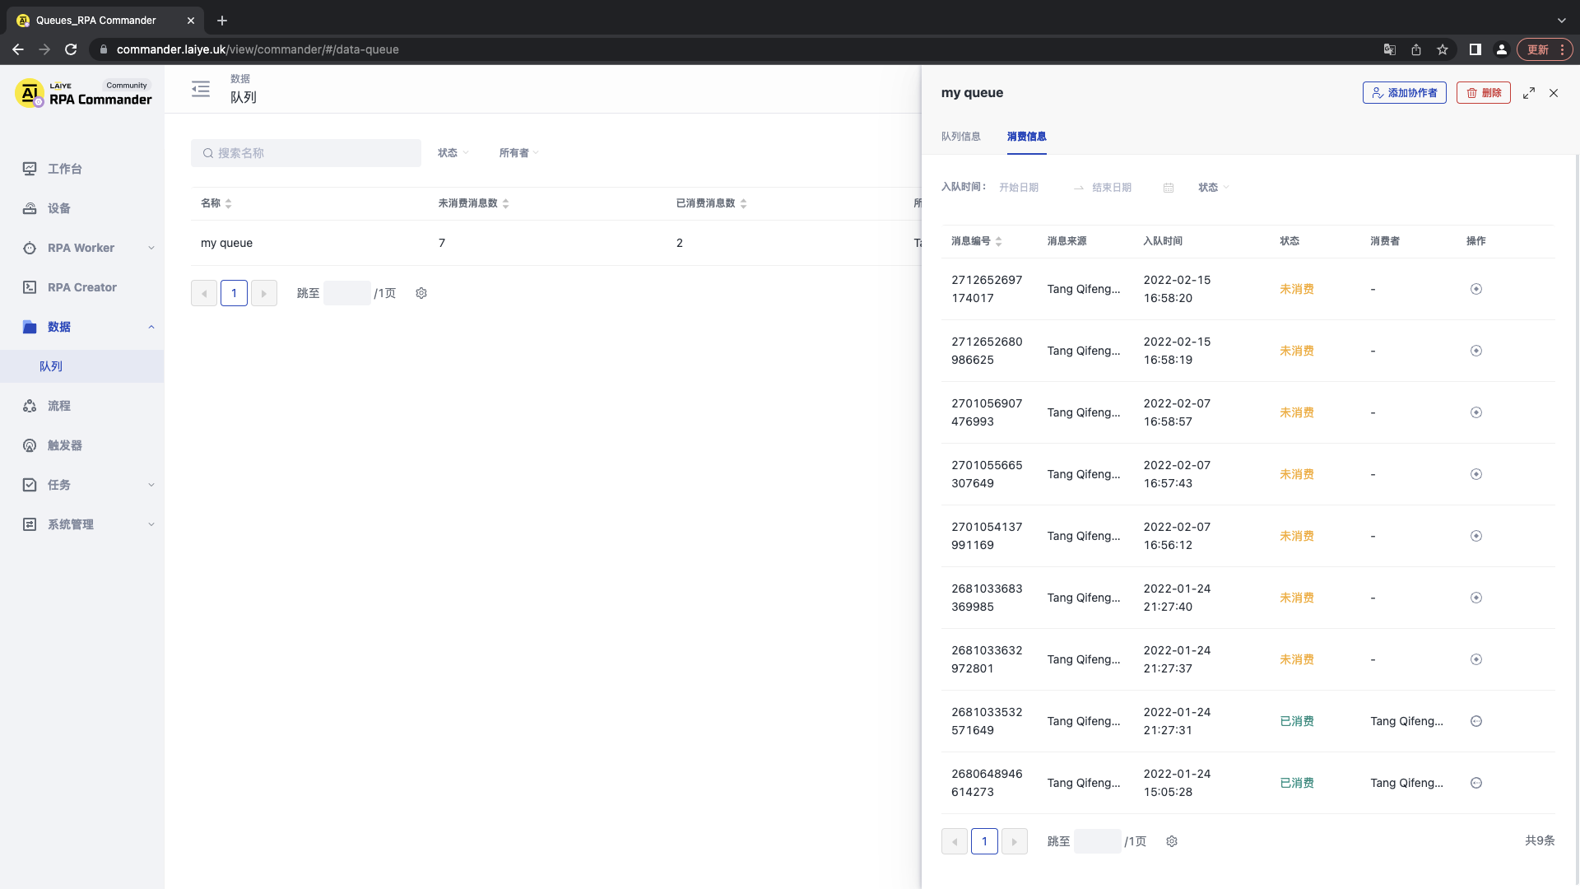This screenshot has height=889, width=1580.
Task: Go to previous page of messages
Action: (x=955, y=841)
